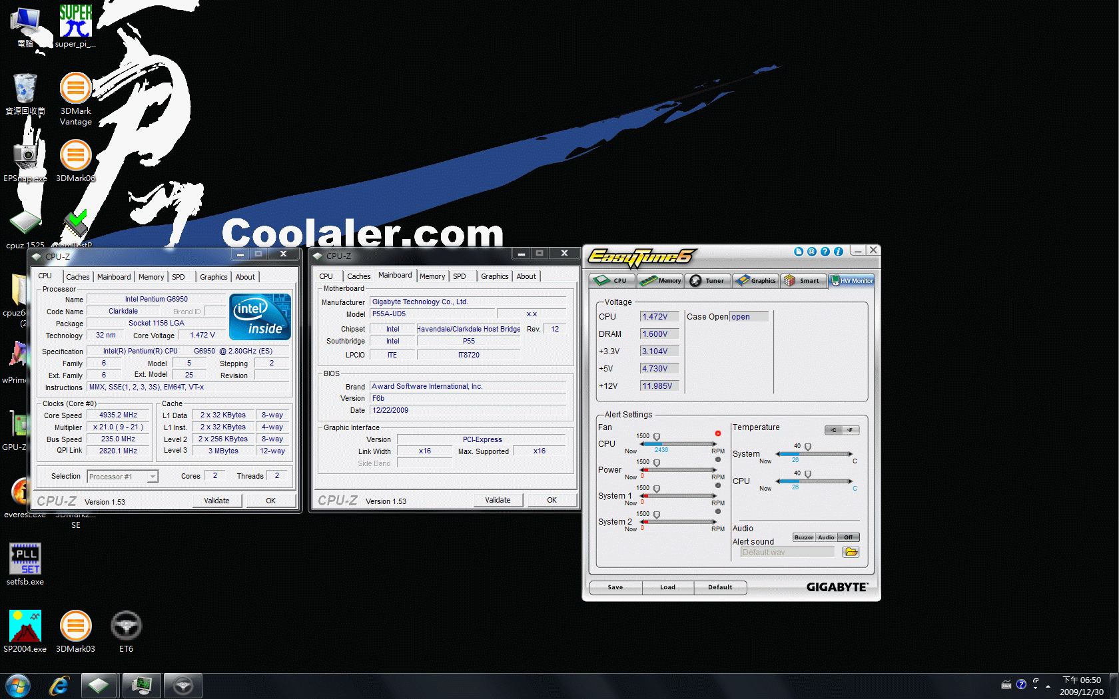
Task: Browse for alert sound folder icon
Action: (x=851, y=552)
